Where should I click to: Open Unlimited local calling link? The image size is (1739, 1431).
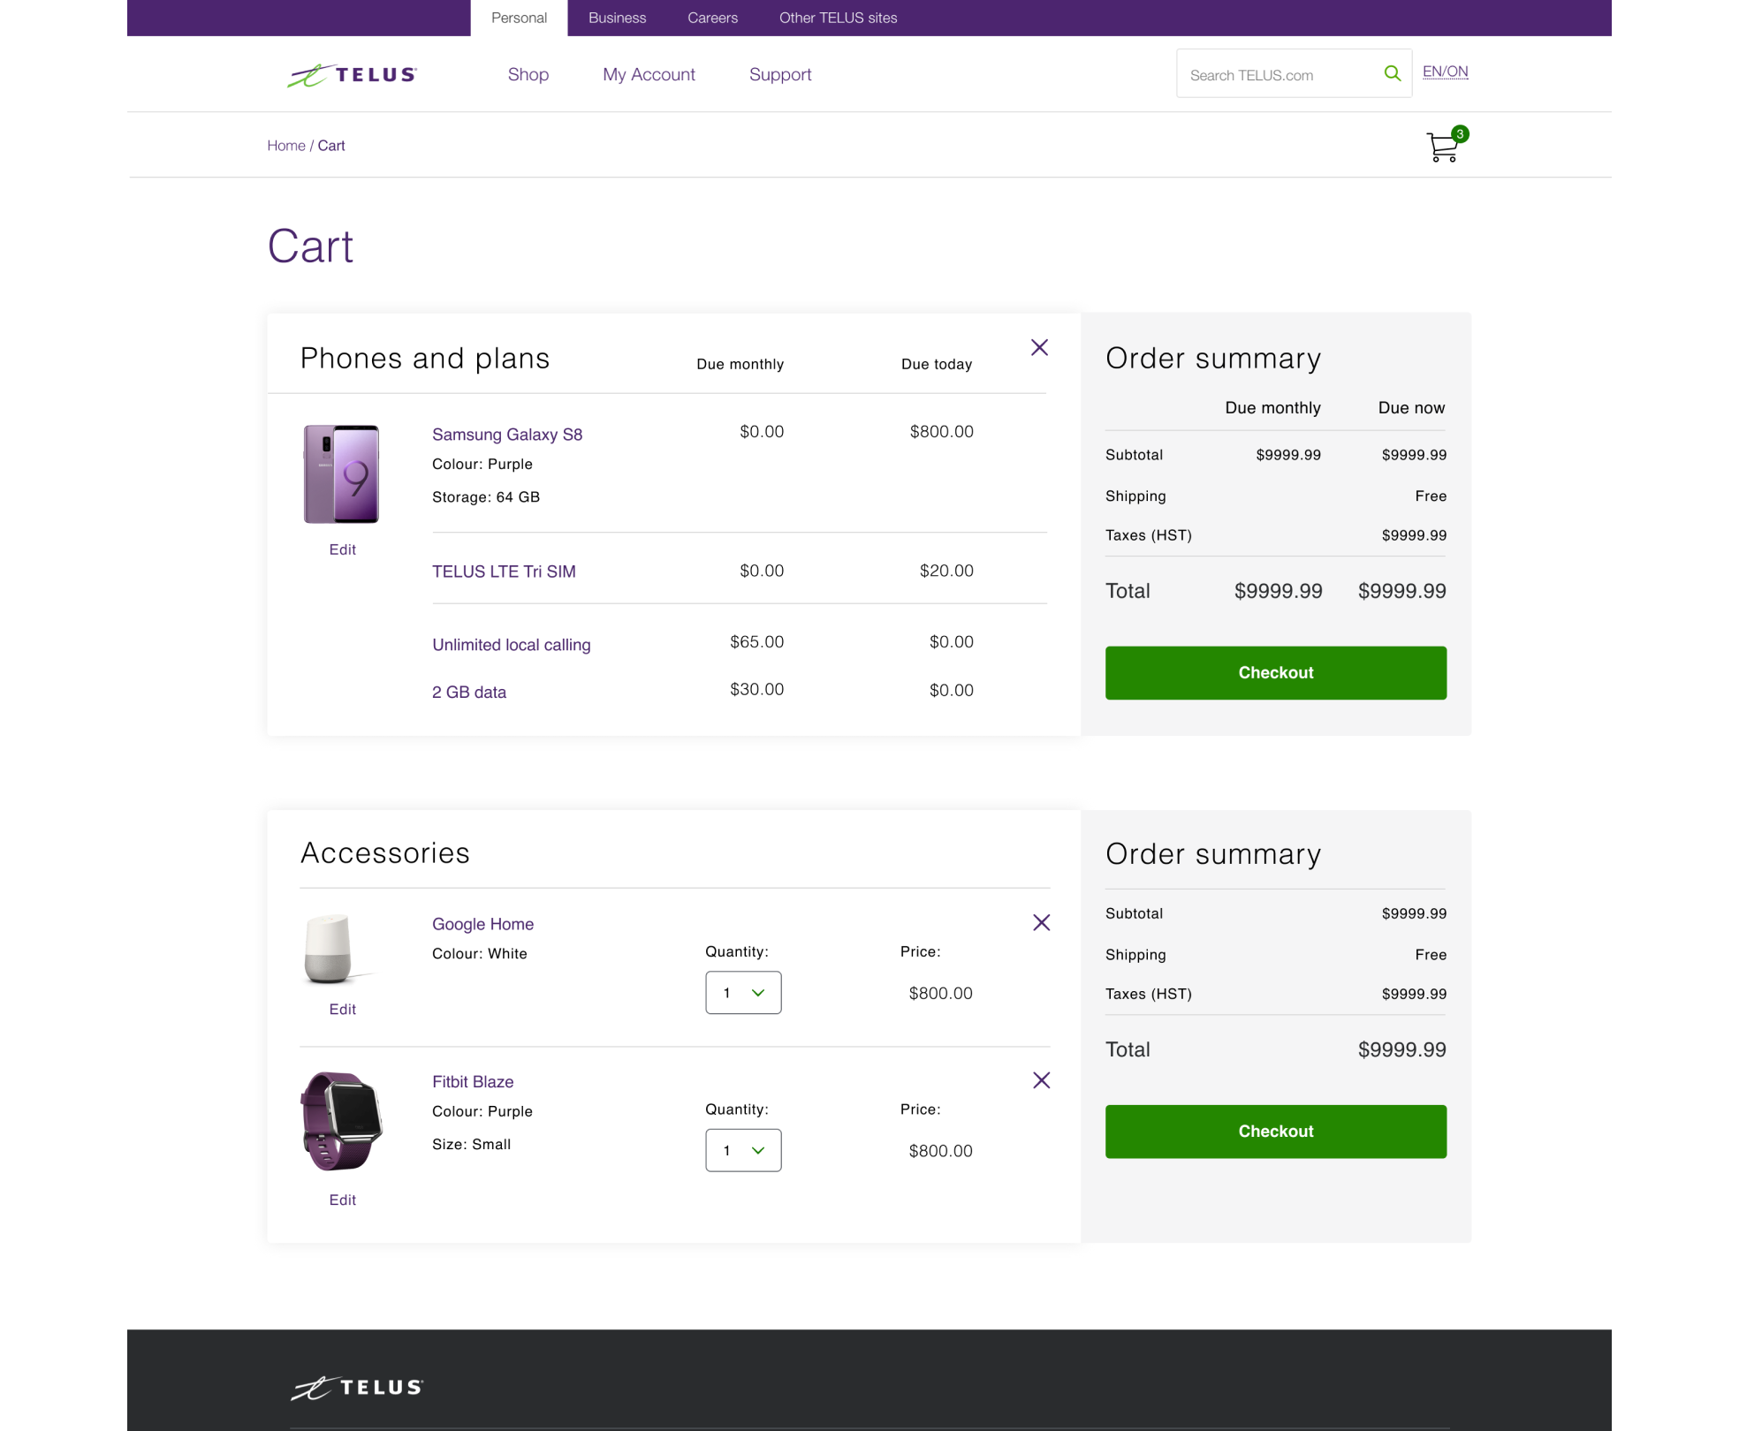(x=511, y=645)
